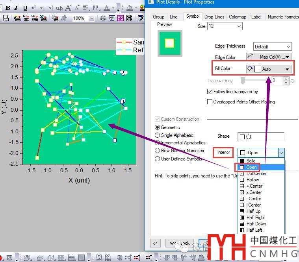
Task: Select Single Alphabetic radio option
Action: [158, 135]
